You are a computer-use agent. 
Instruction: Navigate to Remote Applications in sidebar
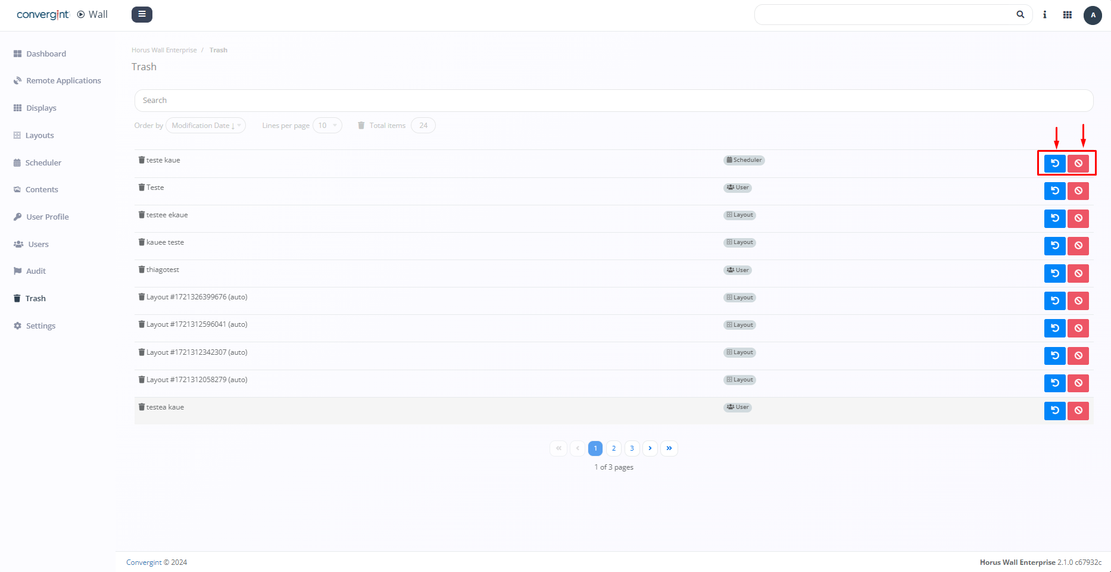pyautogui.click(x=63, y=81)
